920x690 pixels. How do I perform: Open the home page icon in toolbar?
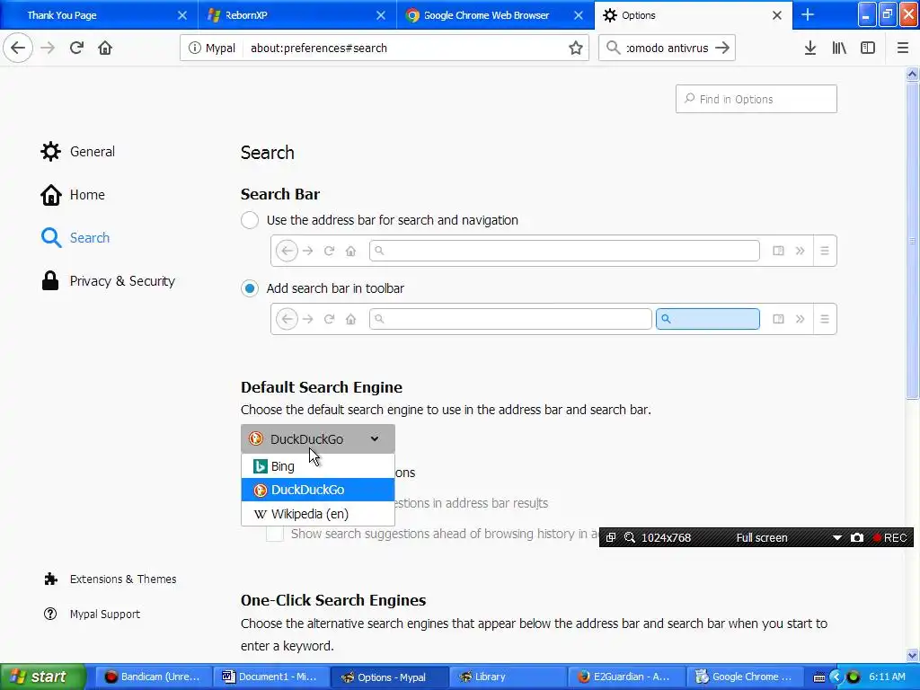click(105, 48)
